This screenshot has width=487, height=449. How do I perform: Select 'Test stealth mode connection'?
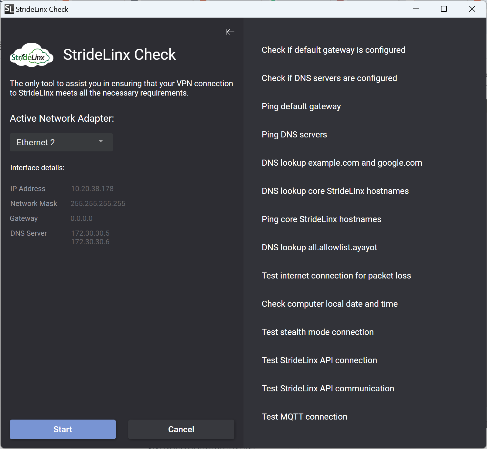[x=318, y=332]
